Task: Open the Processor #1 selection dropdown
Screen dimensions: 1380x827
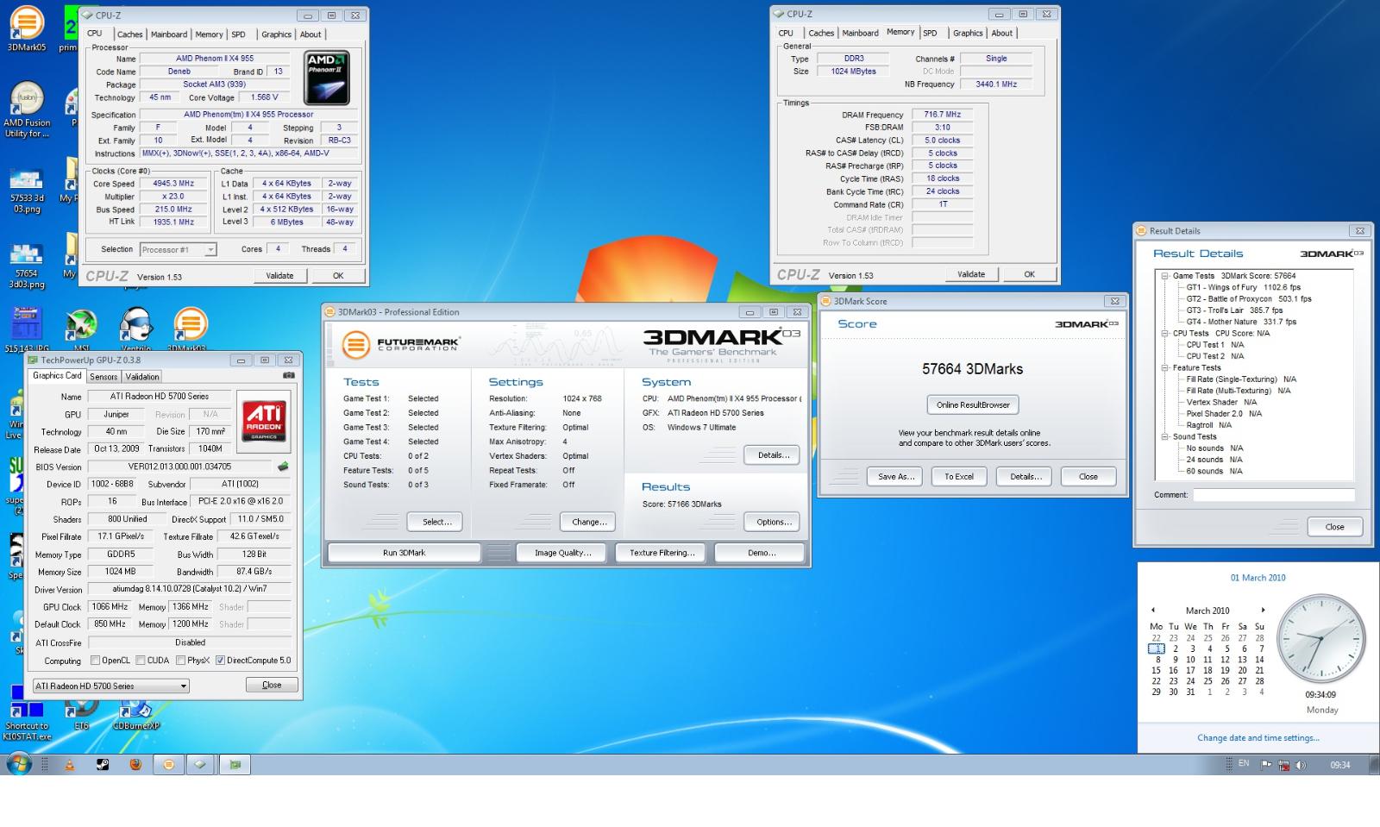Action: [x=178, y=249]
